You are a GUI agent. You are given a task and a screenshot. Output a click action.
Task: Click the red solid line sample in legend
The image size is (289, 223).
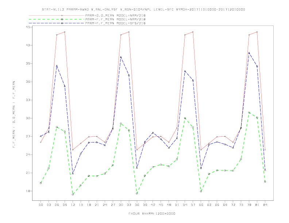point(57,15)
